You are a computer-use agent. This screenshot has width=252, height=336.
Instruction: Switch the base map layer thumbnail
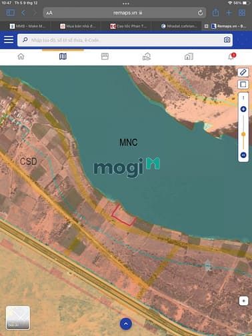point(18,317)
